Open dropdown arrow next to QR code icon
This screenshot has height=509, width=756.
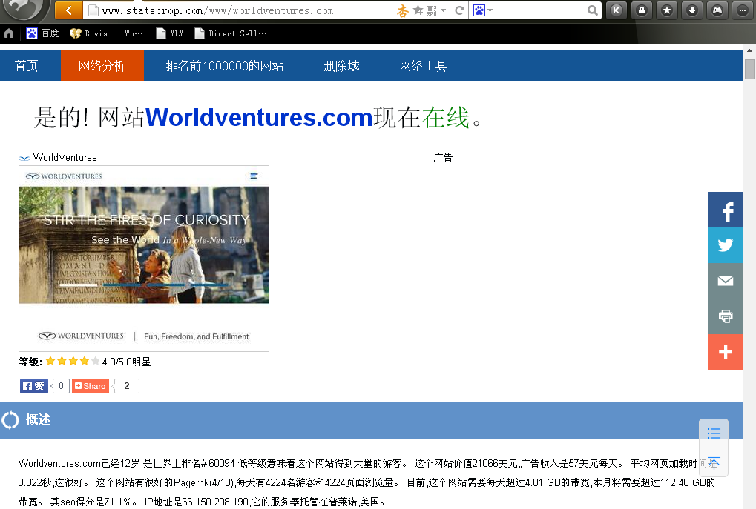pyautogui.click(x=443, y=10)
